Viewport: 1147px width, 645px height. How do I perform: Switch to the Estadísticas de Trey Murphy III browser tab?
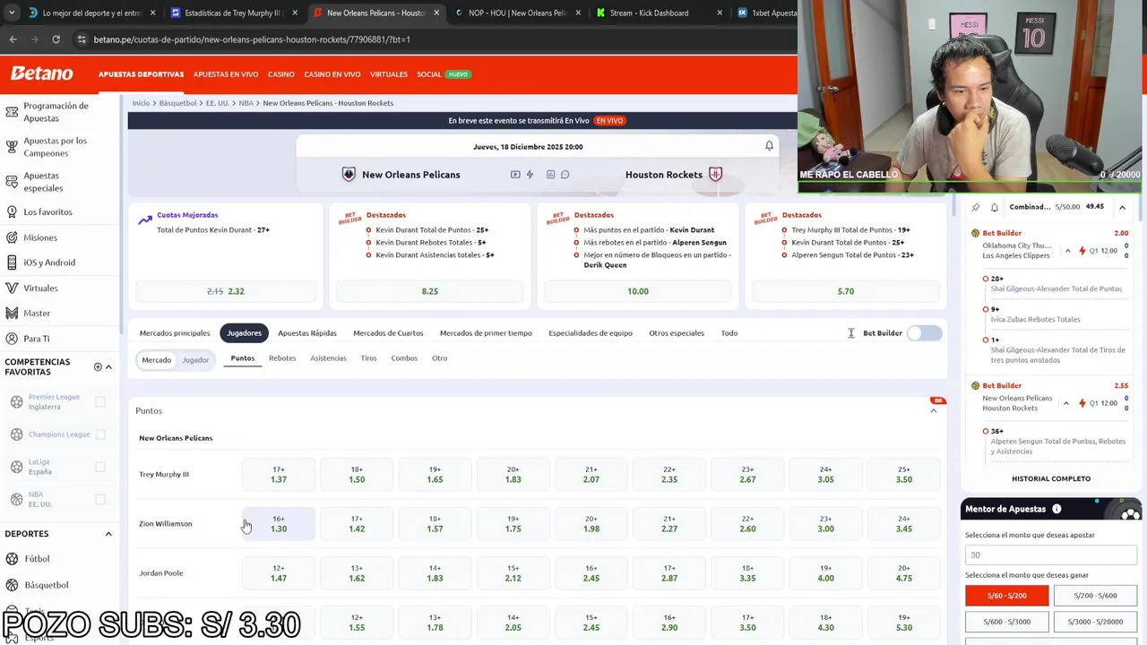tap(231, 13)
